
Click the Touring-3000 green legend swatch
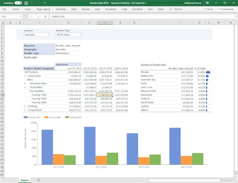coord(67,117)
